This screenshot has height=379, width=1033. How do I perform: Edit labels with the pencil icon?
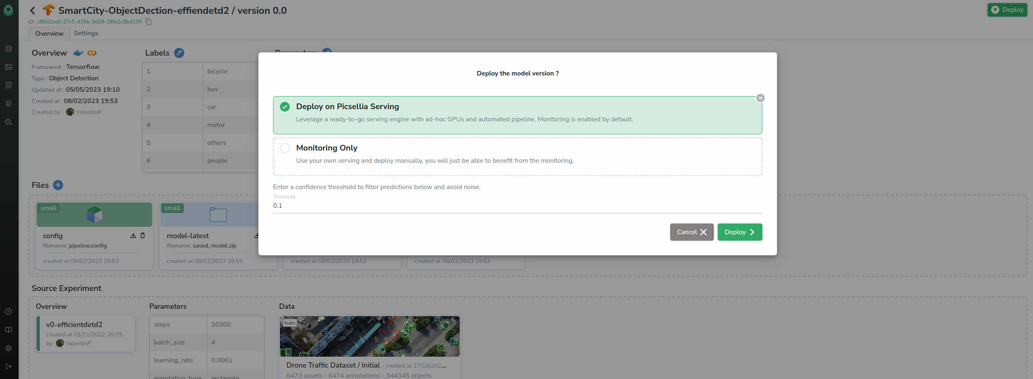[x=179, y=53]
